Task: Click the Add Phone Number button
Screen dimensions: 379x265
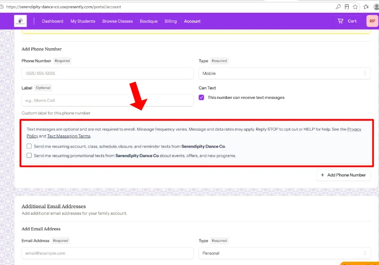Action: tap(343, 175)
